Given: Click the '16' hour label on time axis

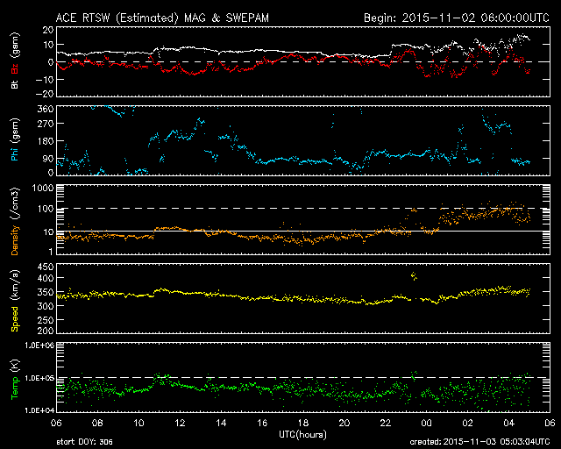Looking at the screenshot, I should (x=262, y=424).
